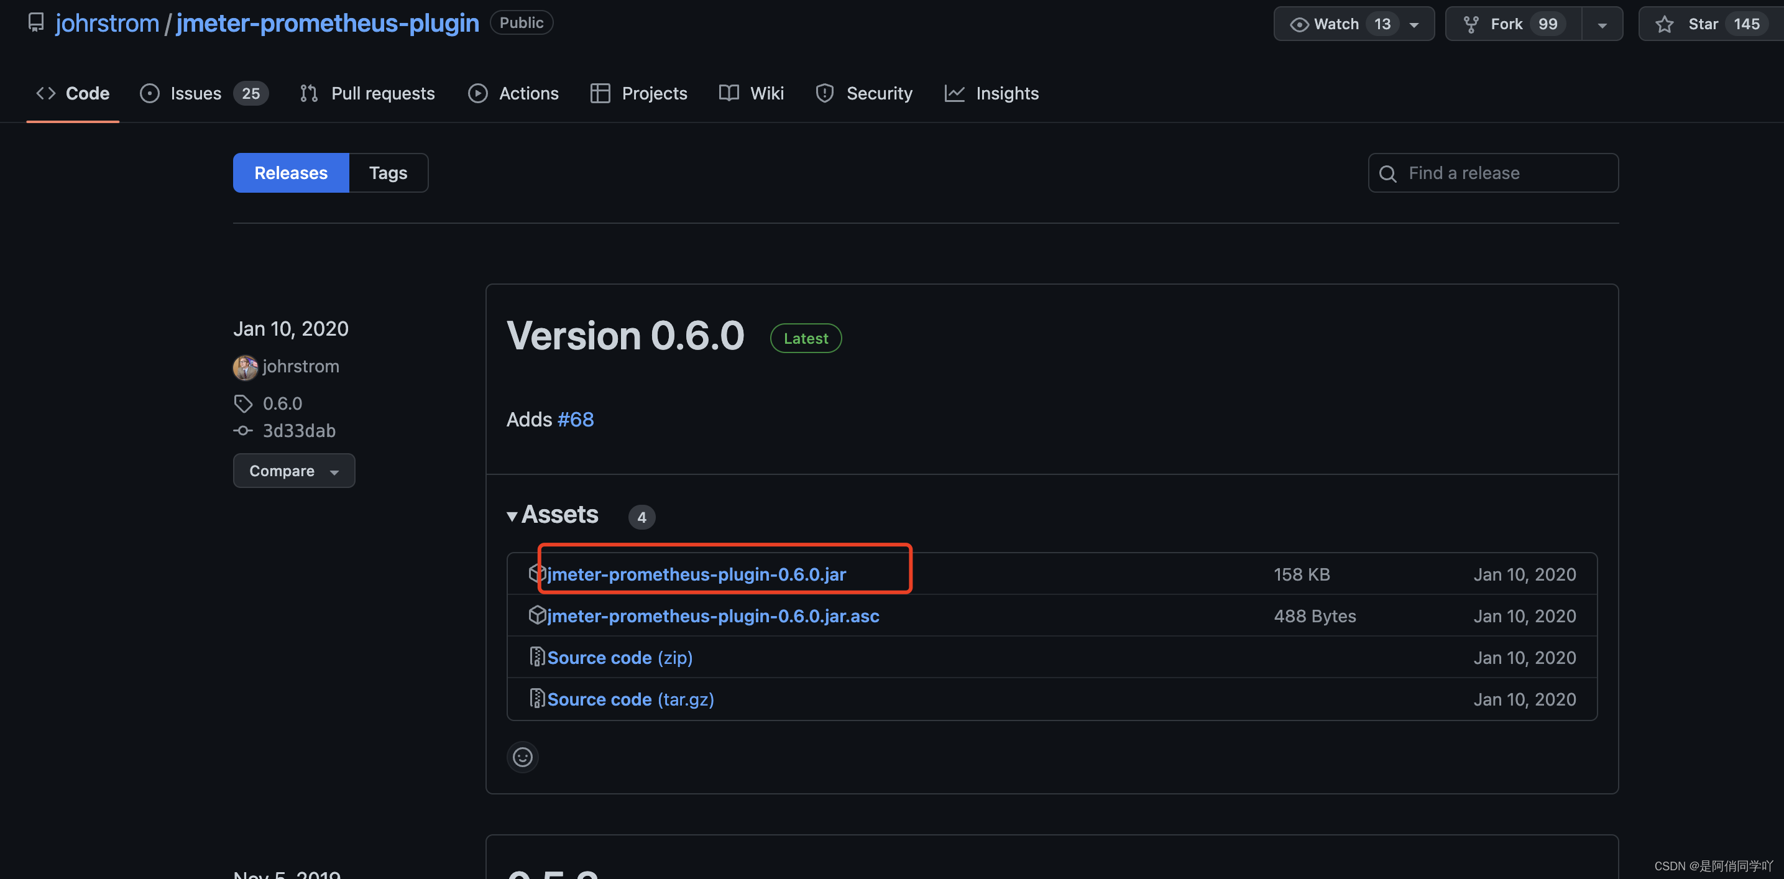Click the 488 Bytes file size text

click(1315, 616)
